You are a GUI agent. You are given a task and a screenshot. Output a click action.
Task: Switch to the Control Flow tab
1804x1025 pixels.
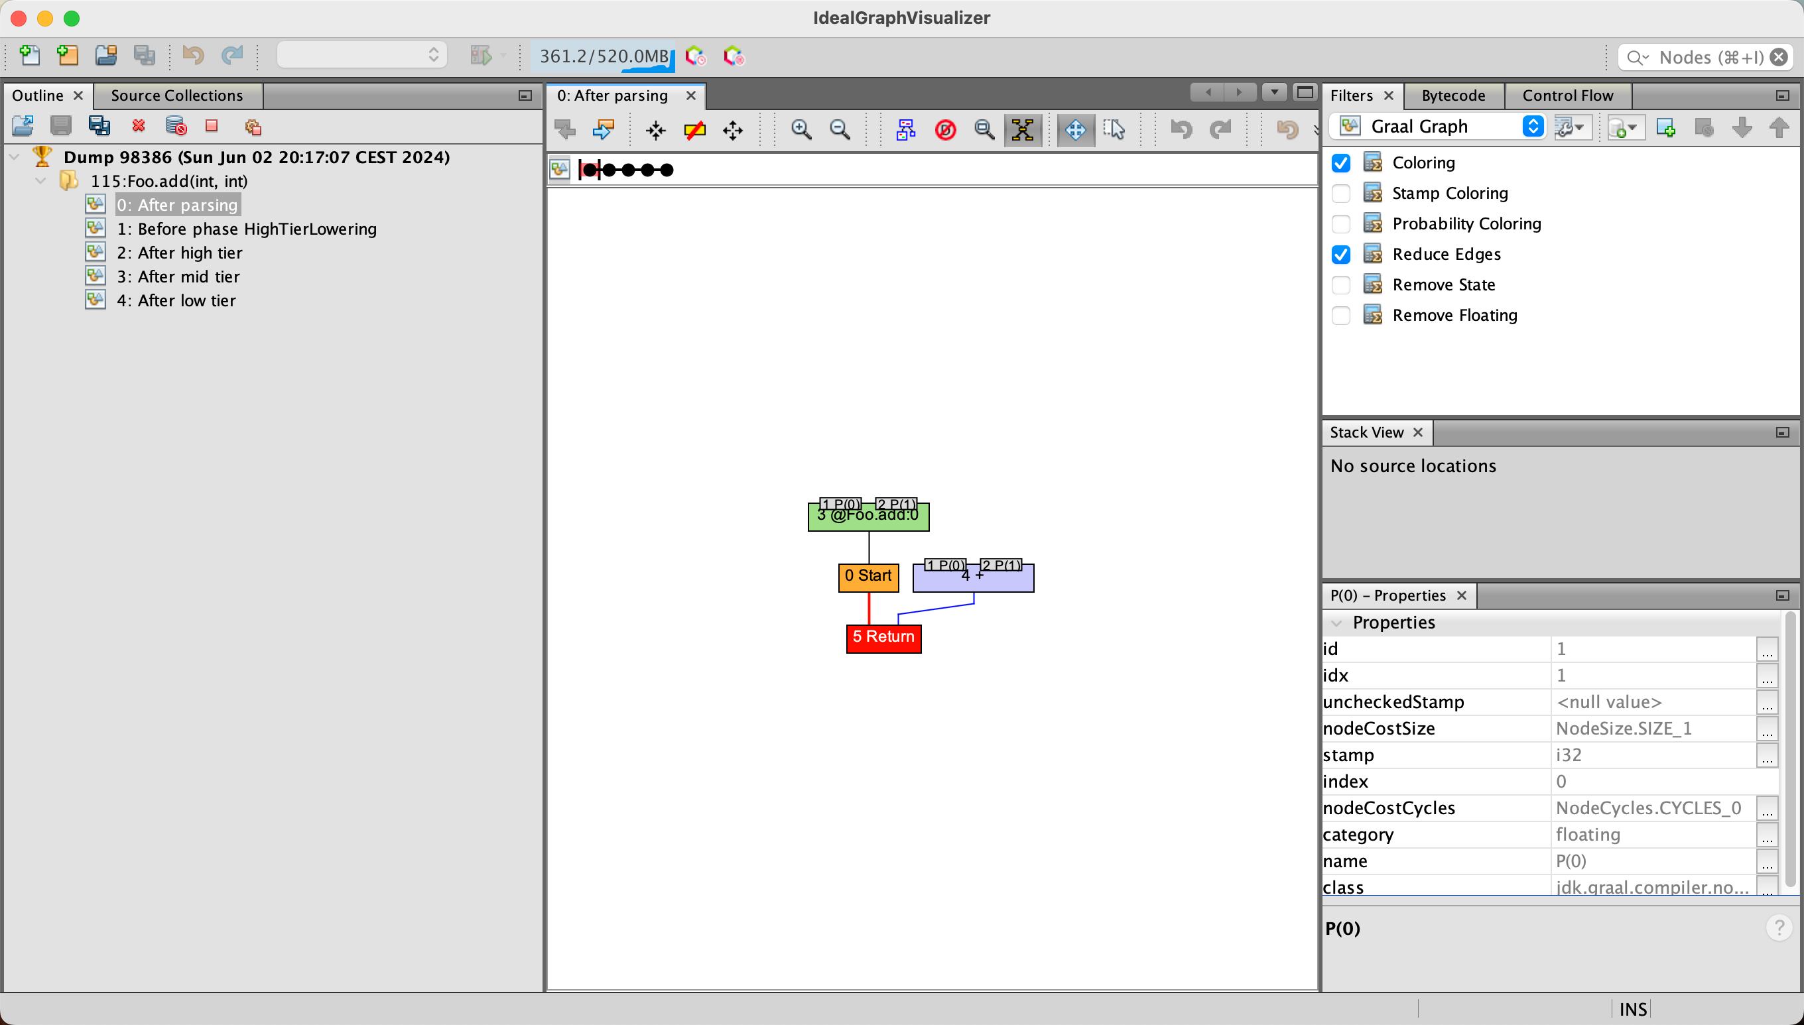1567,95
